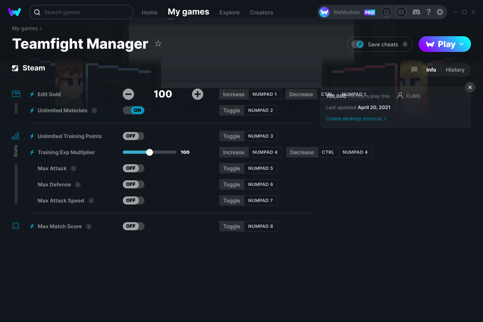483x322 pixels.
Task: Open the Explore tab
Action: pyautogui.click(x=229, y=12)
